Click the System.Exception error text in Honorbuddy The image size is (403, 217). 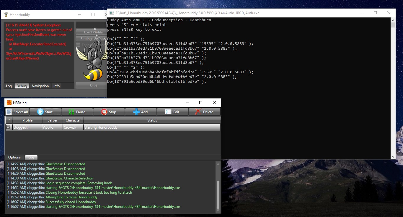(x=39, y=42)
